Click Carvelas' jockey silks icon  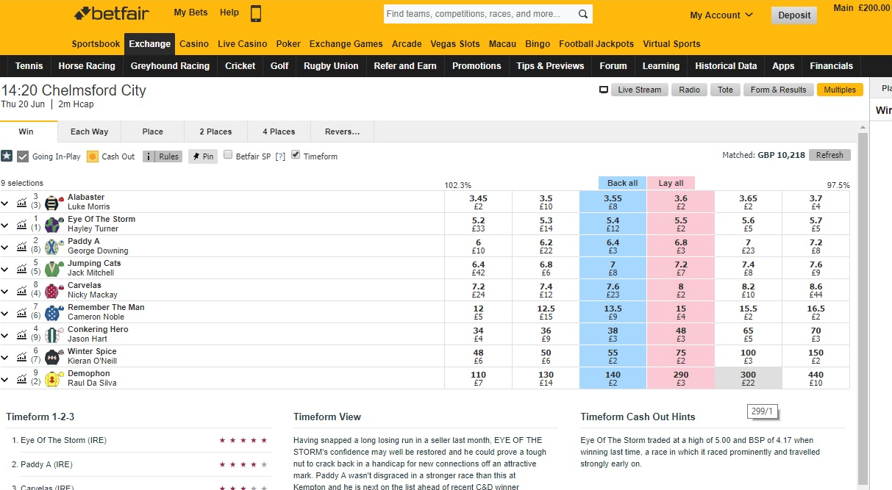tap(52, 291)
